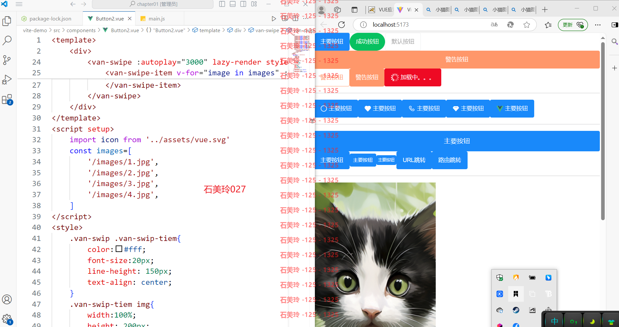Image resolution: width=619 pixels, height=327 pixels.
Task: Open the Favorites list in the browser toolbar
Action: (x=548, y=25)
